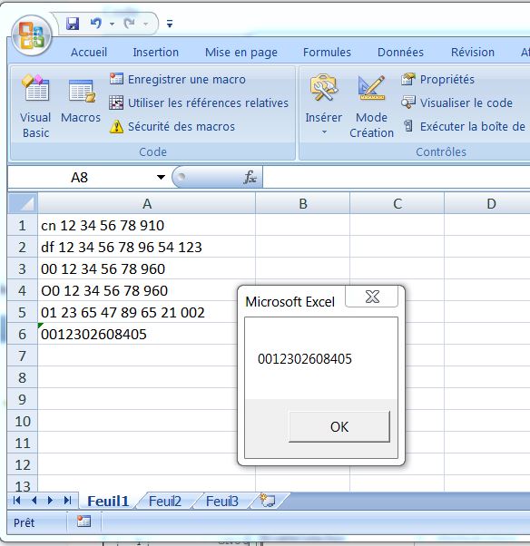Open the Office button menu

32,36
